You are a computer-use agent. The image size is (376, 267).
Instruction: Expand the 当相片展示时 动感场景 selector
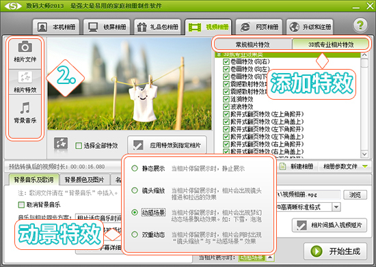click(270, 257)
